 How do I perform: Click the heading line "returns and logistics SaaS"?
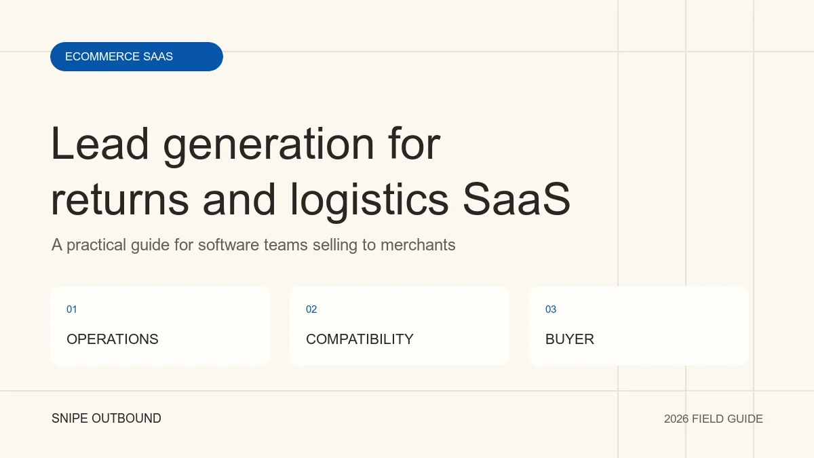click(x=311, y=200)
